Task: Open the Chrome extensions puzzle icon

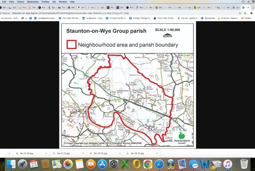Action: (x=251, y=13)
